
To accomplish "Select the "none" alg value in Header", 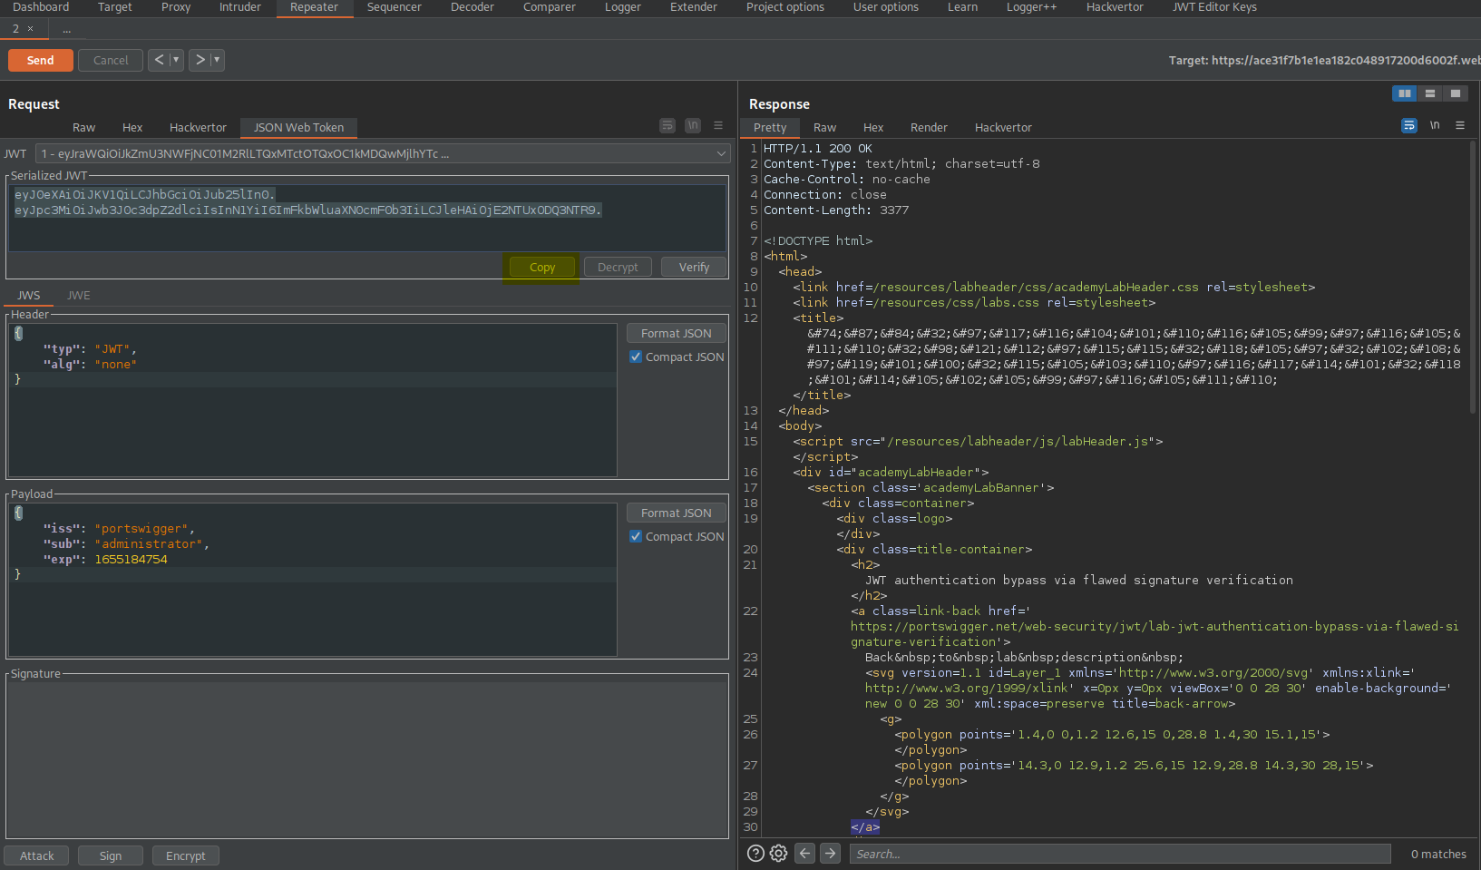I will [116, 365].
